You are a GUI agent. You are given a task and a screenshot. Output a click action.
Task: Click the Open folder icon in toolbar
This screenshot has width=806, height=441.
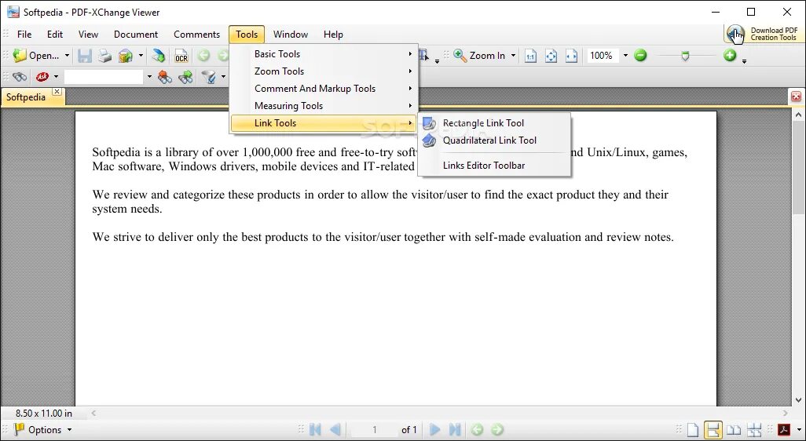click(x=20, y=56)
